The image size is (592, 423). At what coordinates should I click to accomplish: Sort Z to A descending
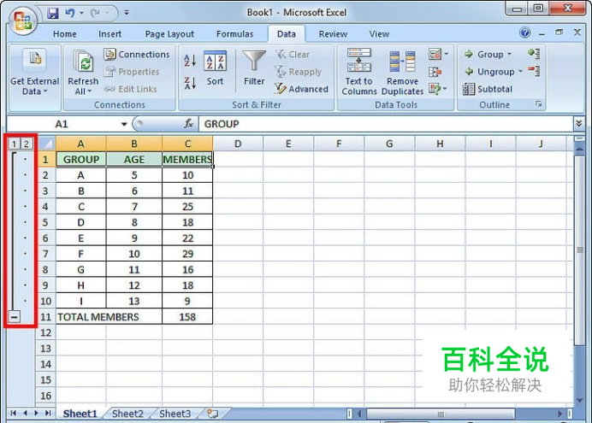tap(190, 83)
